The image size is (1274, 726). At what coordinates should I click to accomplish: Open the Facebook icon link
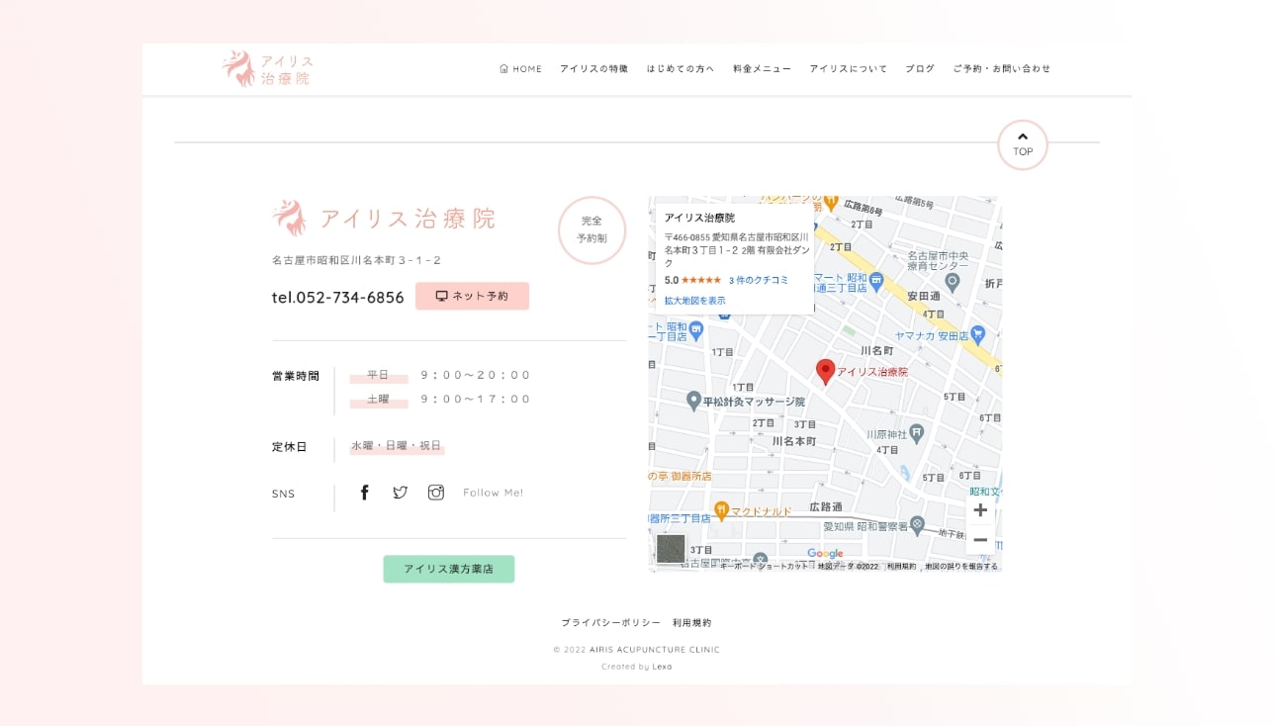click(364, 493)
